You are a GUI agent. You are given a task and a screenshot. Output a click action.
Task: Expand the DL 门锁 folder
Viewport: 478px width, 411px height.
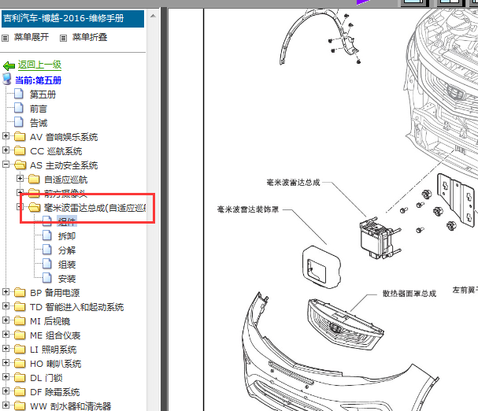tap(6, 376)
